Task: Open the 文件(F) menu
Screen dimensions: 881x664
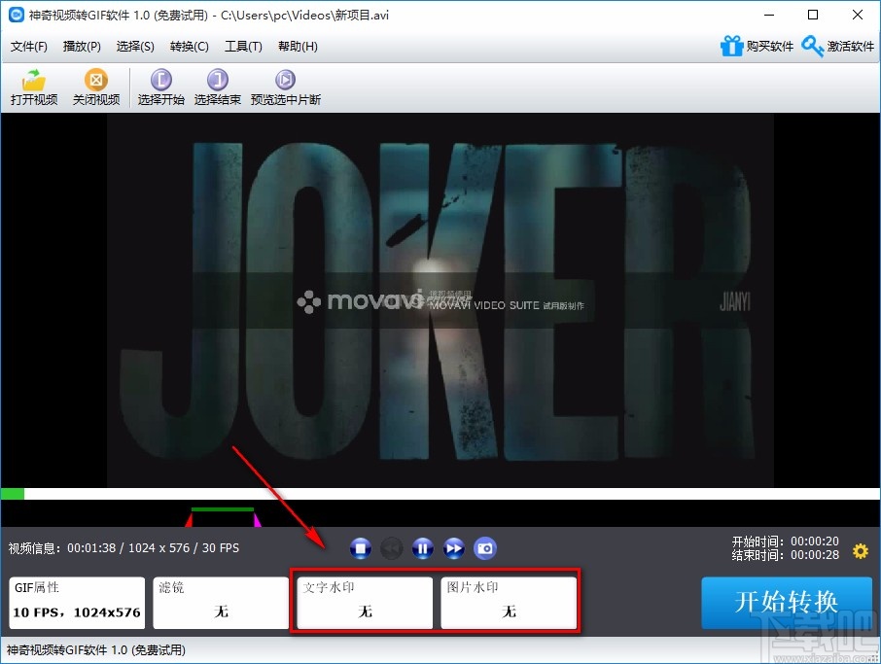Action: point(29,47)
